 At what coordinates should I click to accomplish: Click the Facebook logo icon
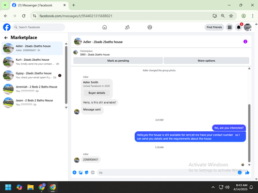(x=7, y=27)
